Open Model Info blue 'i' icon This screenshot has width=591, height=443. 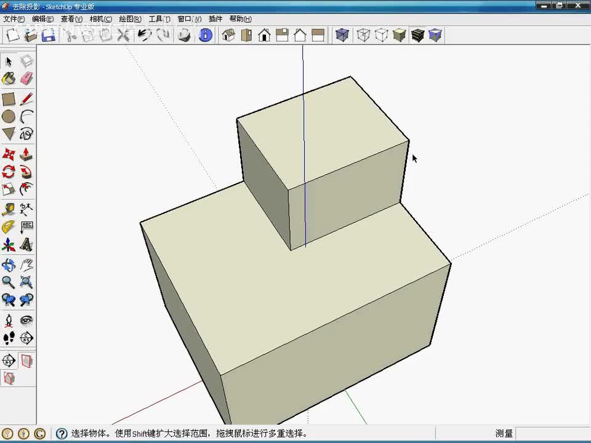point(206,35)
